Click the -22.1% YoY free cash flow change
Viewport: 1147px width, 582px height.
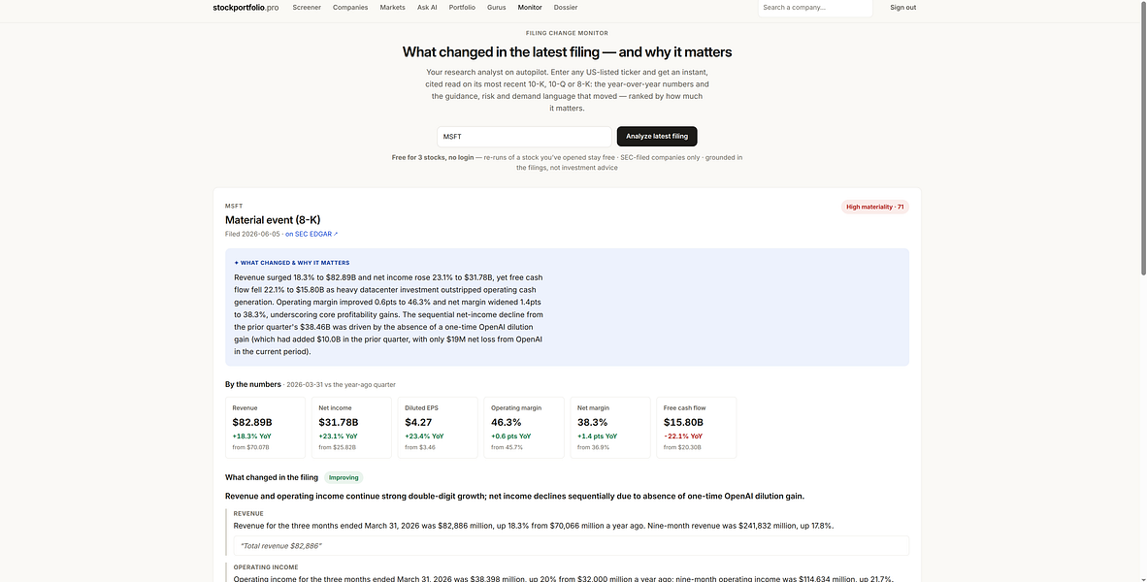683,436
